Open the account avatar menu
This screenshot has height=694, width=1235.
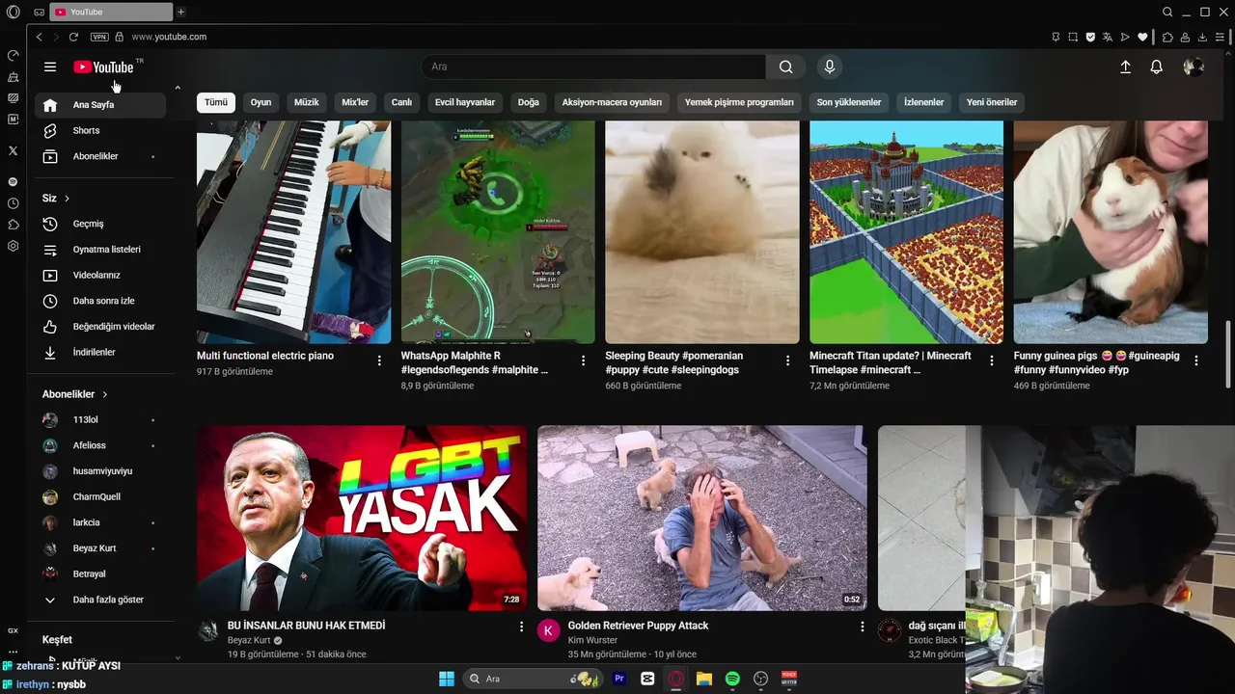[x=1194, y=67]
